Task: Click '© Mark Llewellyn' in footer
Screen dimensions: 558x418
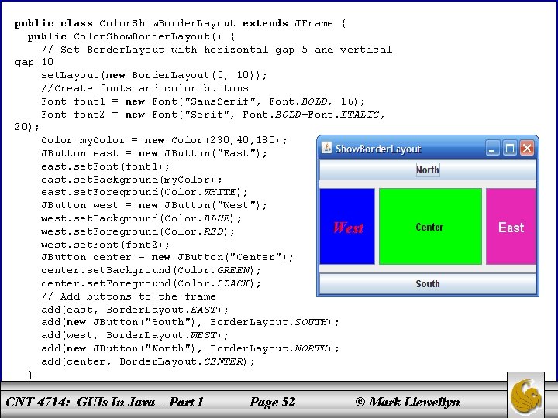Action: tap(408, 402)
